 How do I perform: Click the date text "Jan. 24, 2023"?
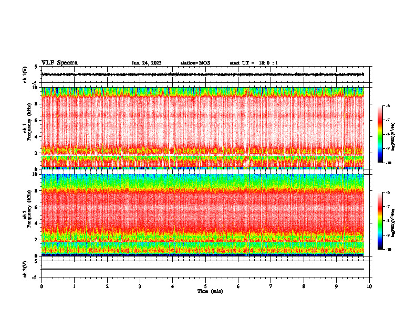(147, 63)
